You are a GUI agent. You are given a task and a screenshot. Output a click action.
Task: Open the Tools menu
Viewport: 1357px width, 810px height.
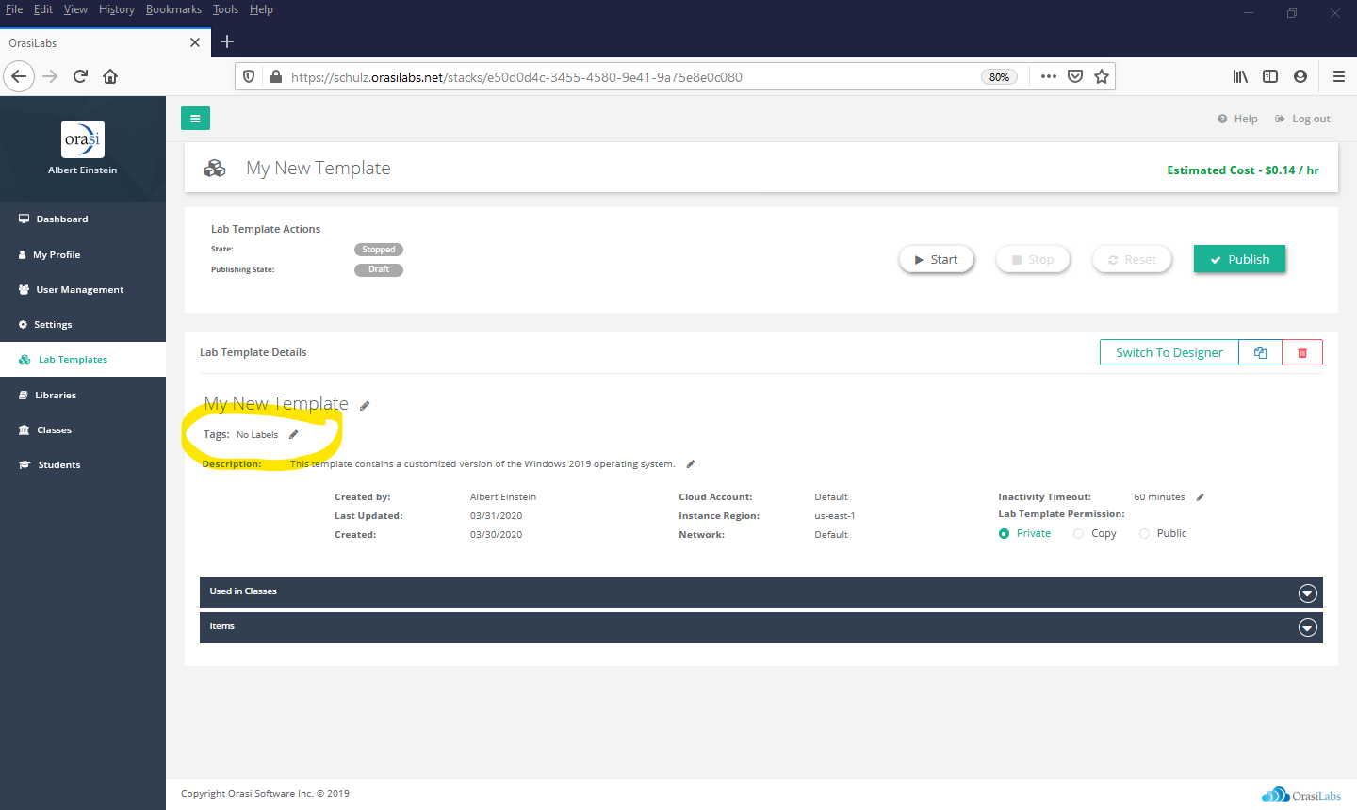pyautogui.click(x=225, y=9)
